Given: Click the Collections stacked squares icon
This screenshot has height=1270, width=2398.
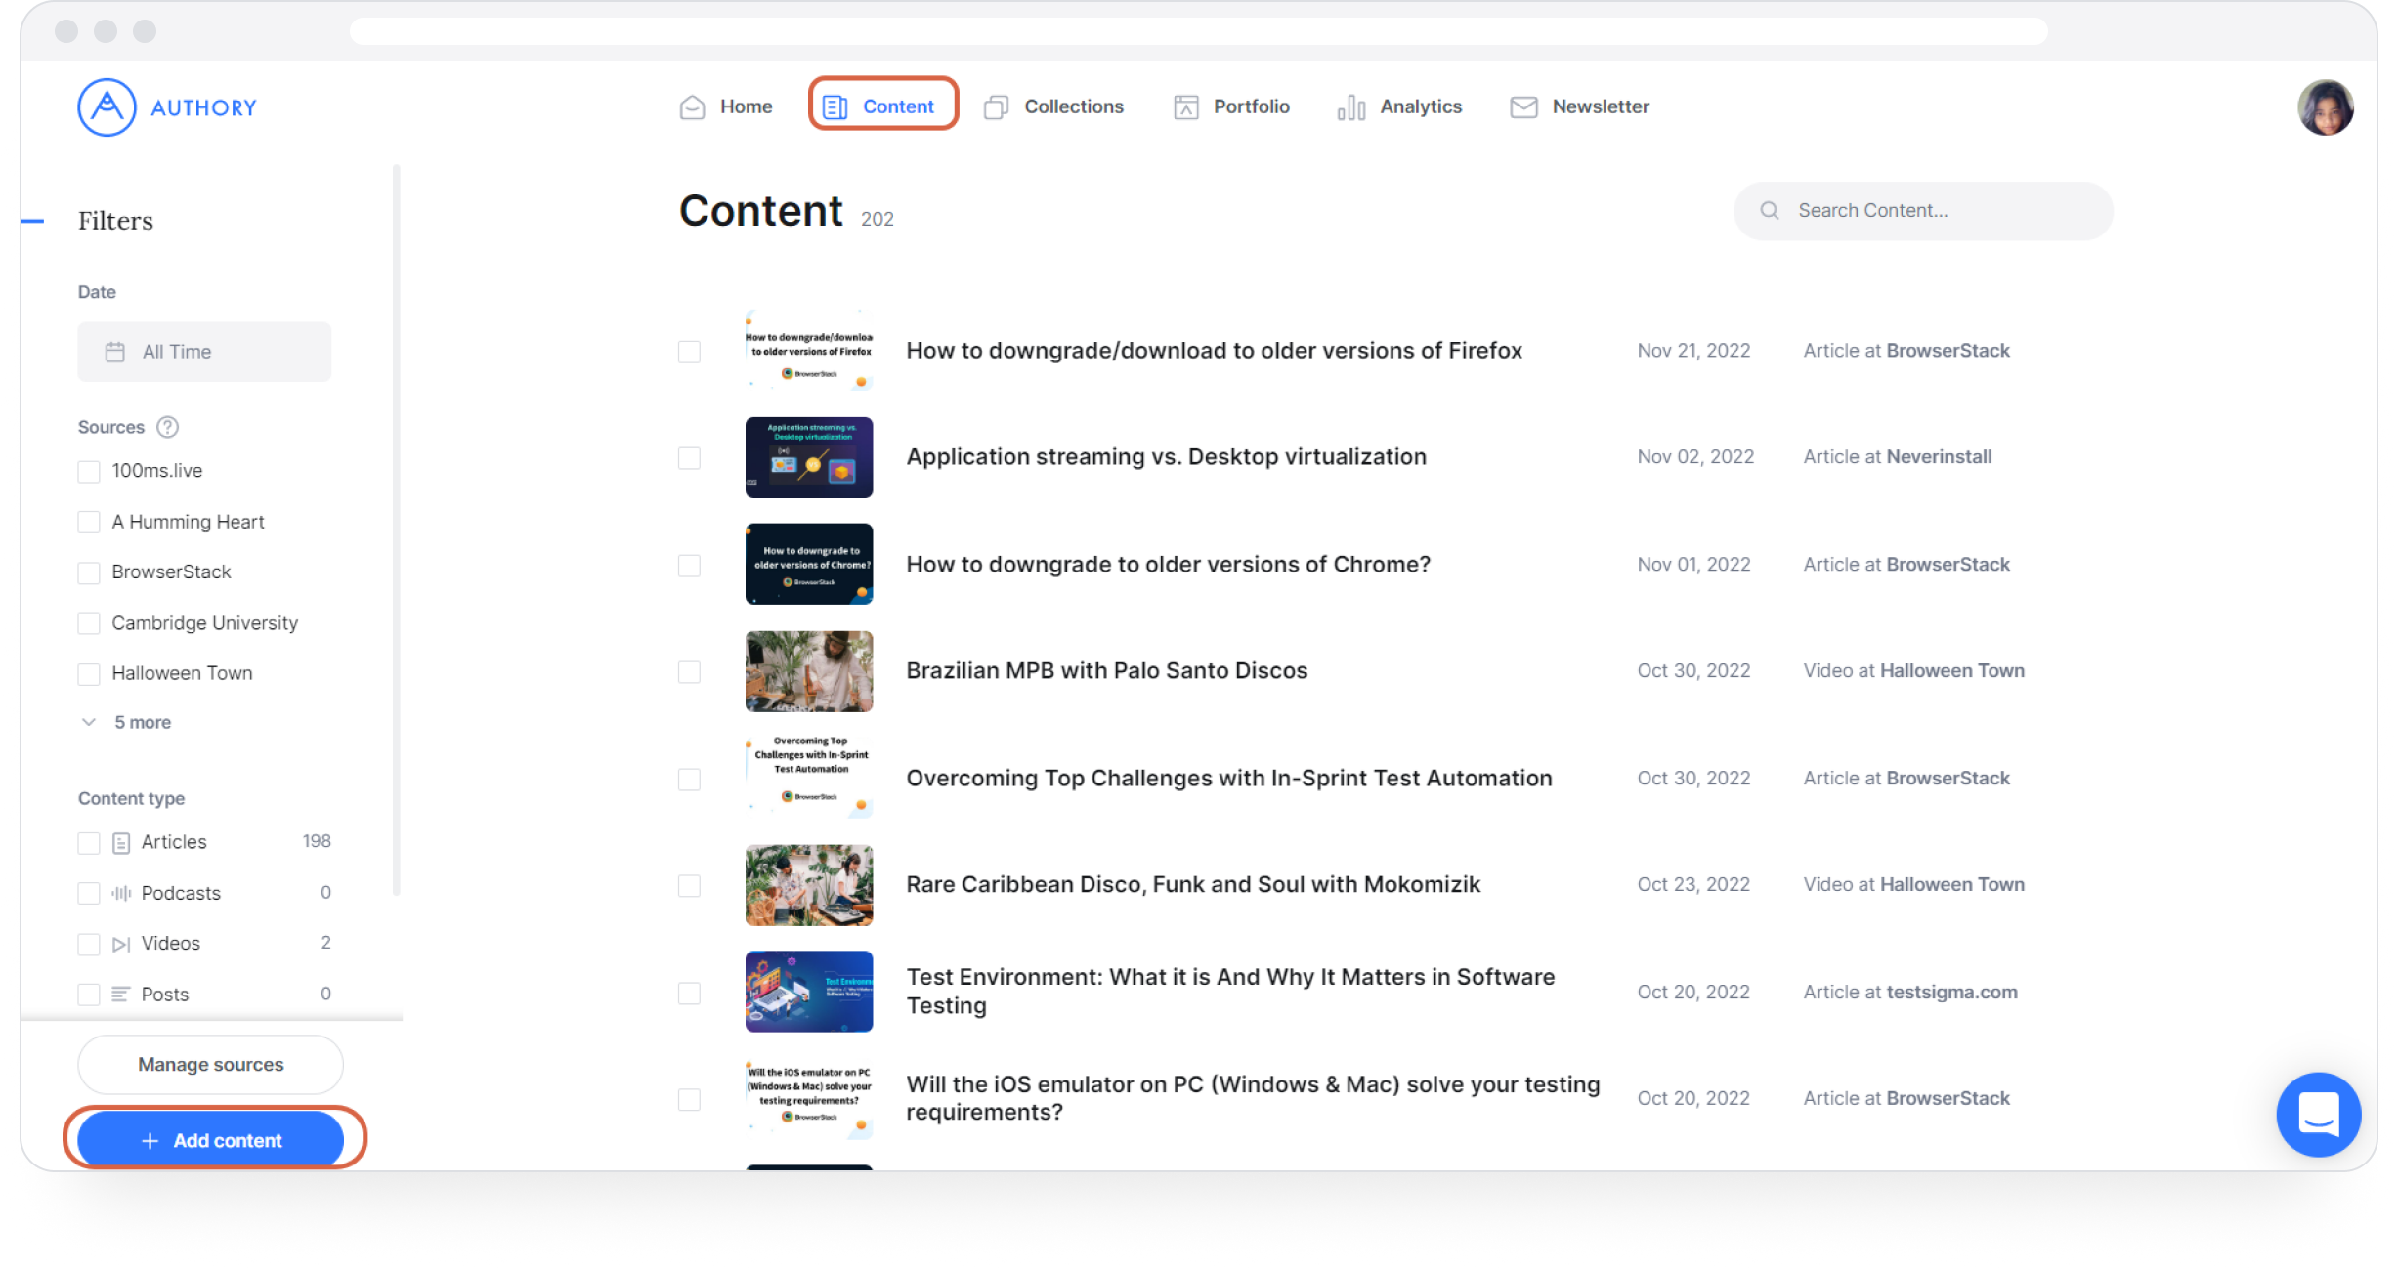Looking at the screenshot, I should tap(996, 107).
